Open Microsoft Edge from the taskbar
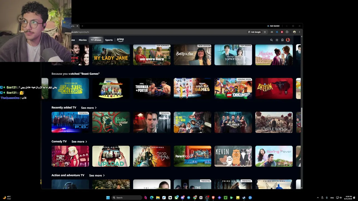Viewport: 358px width, 201px height. (x=152, y=198)
